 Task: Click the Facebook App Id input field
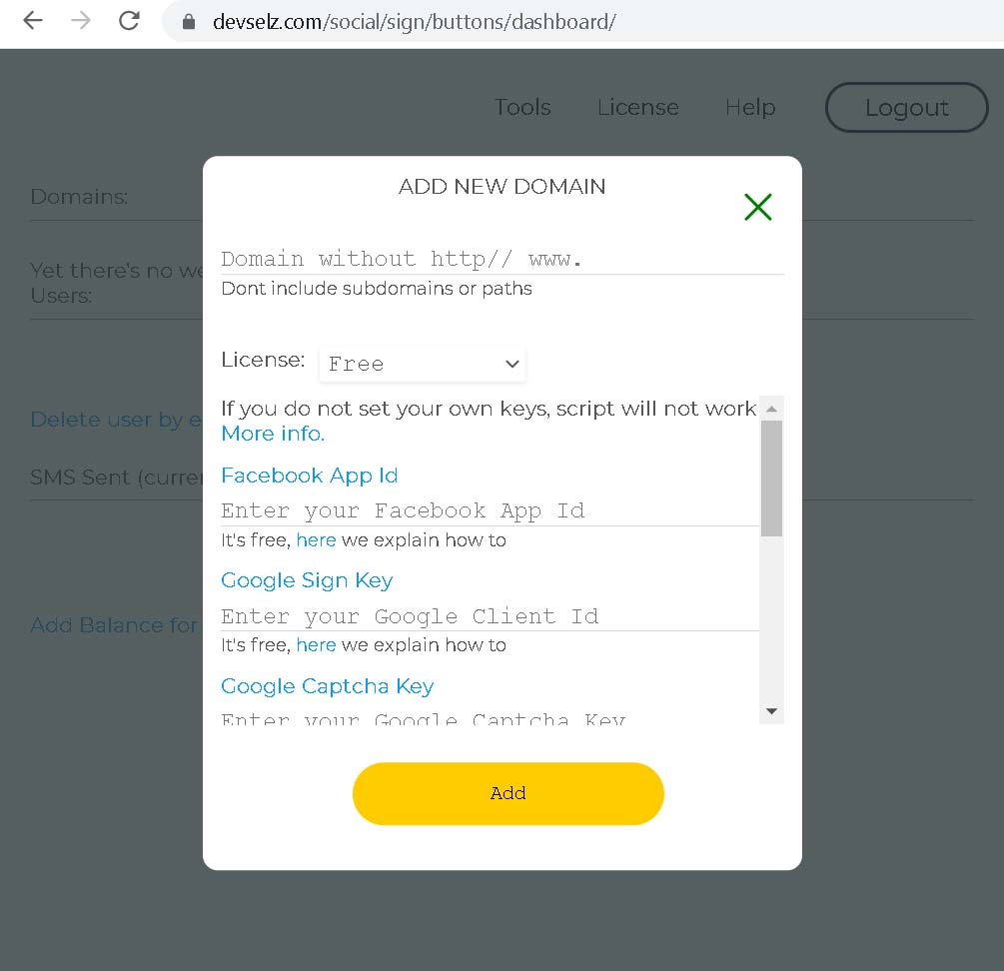[490, 510]
